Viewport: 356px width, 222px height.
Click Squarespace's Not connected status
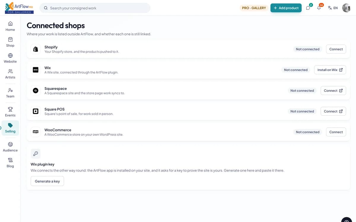coord(302,91)
